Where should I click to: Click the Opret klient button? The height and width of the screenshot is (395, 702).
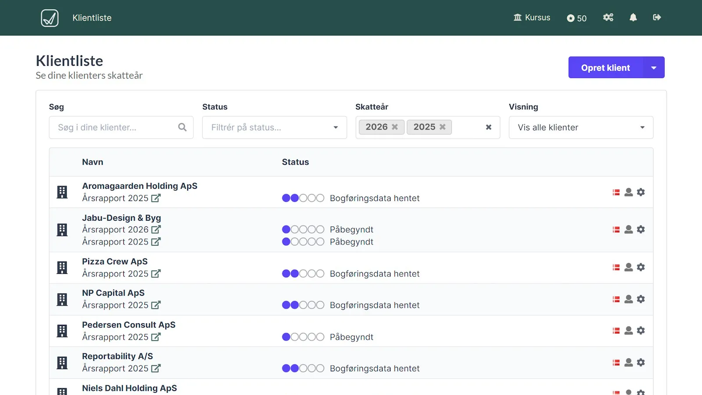(605, 68)
